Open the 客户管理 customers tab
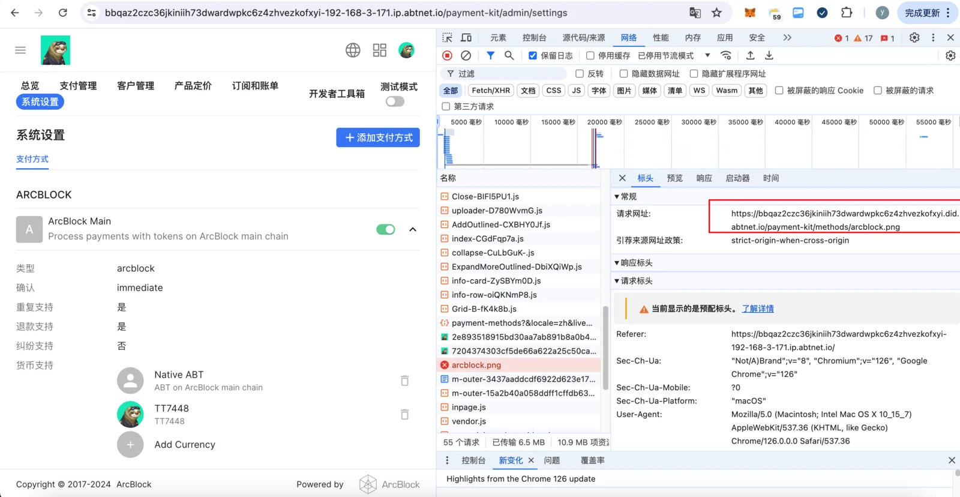Screen dimensions: 960x497 (136, 86)
